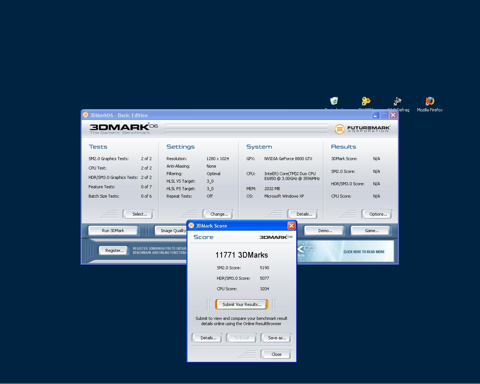The image size is (480, 384).
Task: Click the HLSL PS Target value 3_0
Action: [x=210, y=189]
